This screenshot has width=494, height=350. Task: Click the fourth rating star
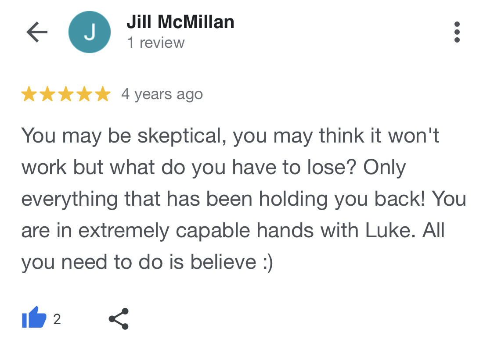pyautogui.click(x=84, y=94)
